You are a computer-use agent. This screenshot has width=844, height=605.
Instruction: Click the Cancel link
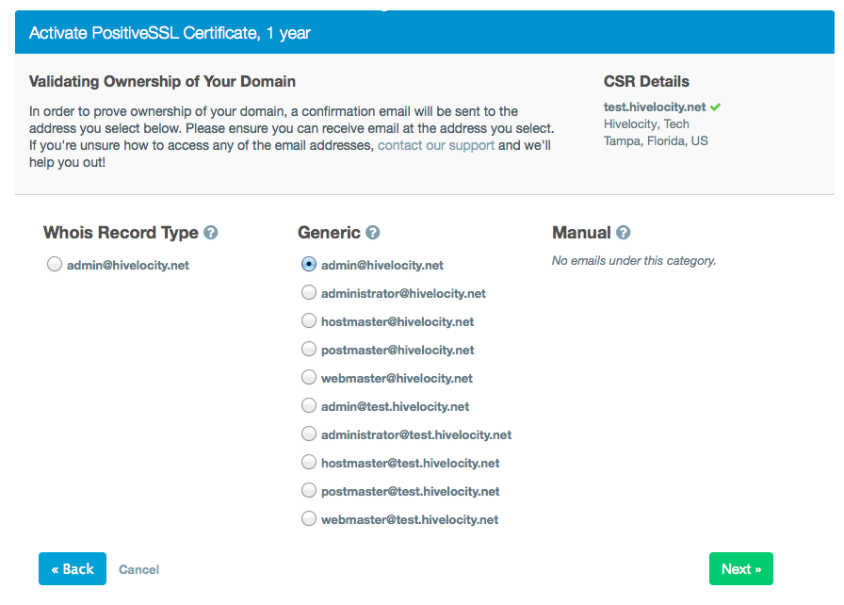click(x=138, y=569)
